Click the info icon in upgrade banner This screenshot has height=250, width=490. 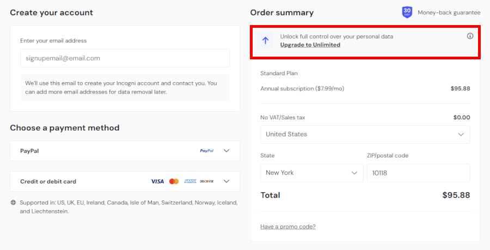[470, 36]
